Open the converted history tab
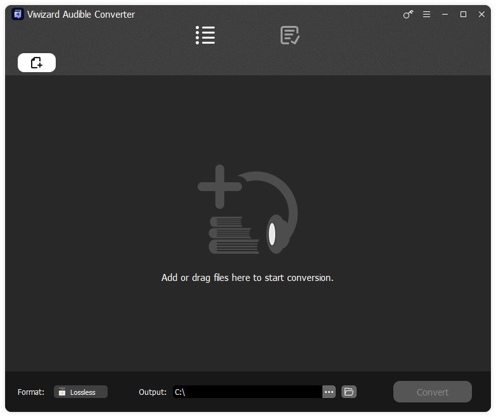Viewport: 496px width, 417px height. (x=289, y=35)
